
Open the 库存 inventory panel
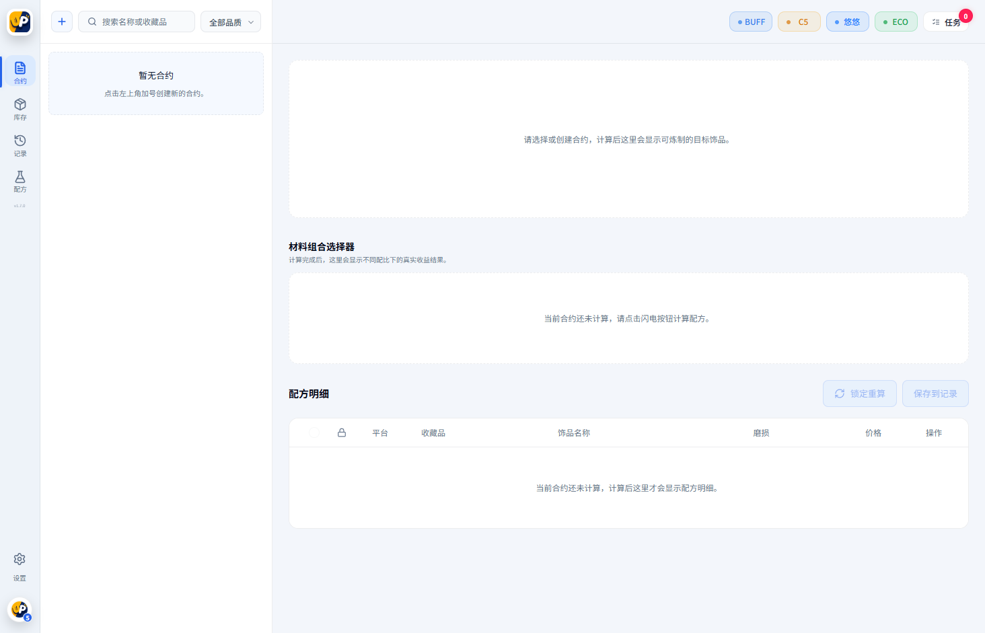[20, 108]
